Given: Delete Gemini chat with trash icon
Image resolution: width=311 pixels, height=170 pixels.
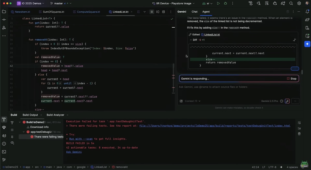Looking at the screenshot, I should click(x=288, y=12).
